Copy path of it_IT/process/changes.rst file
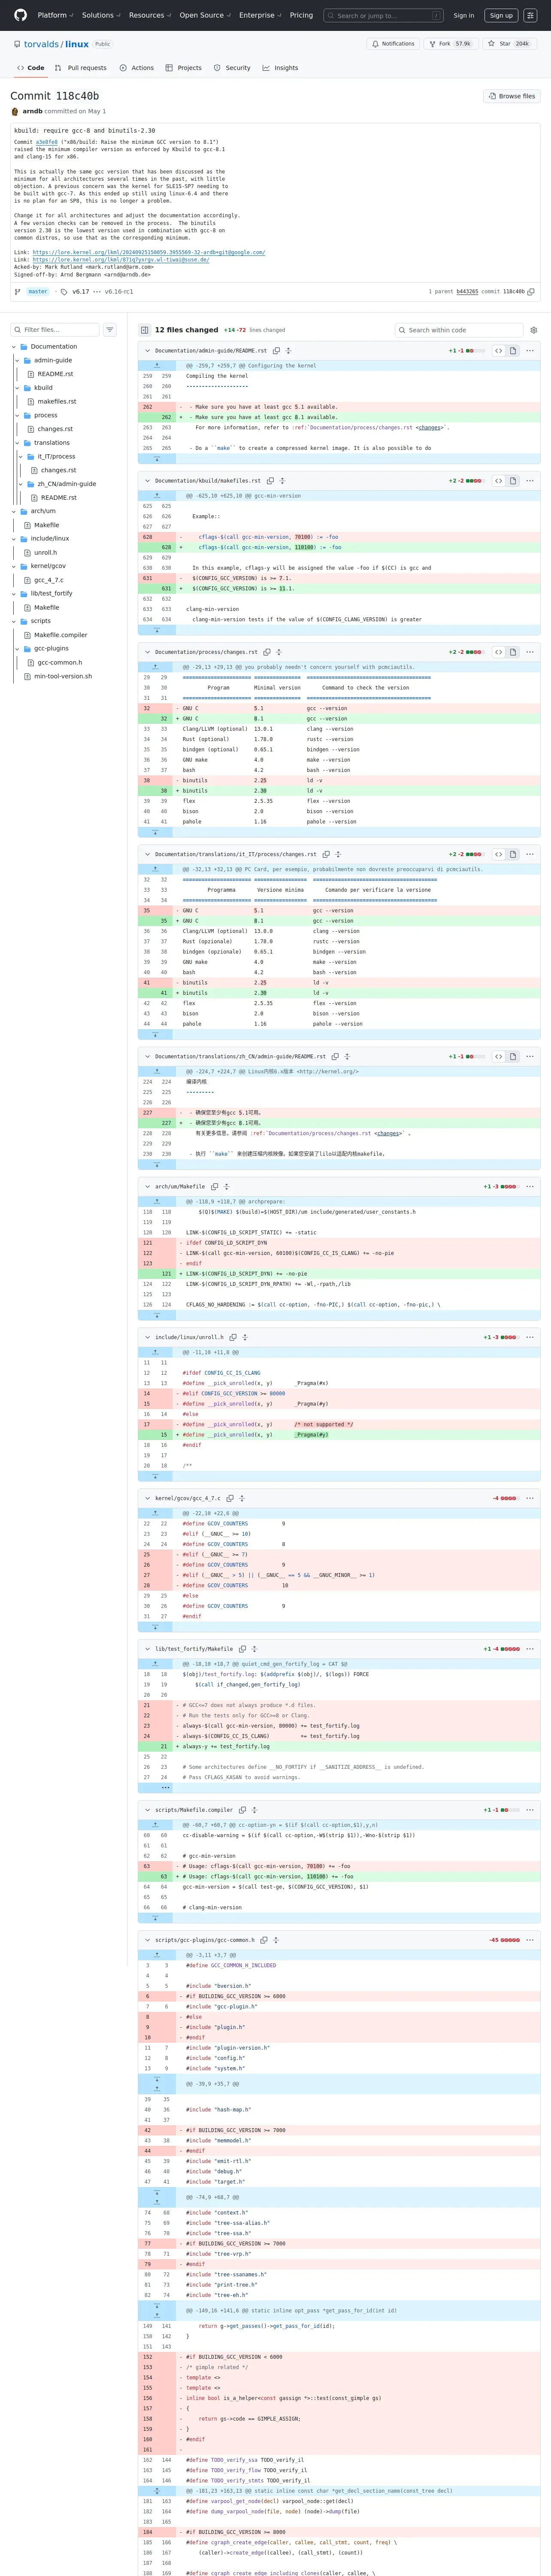 pyautogui.click(x=326, y=854)
